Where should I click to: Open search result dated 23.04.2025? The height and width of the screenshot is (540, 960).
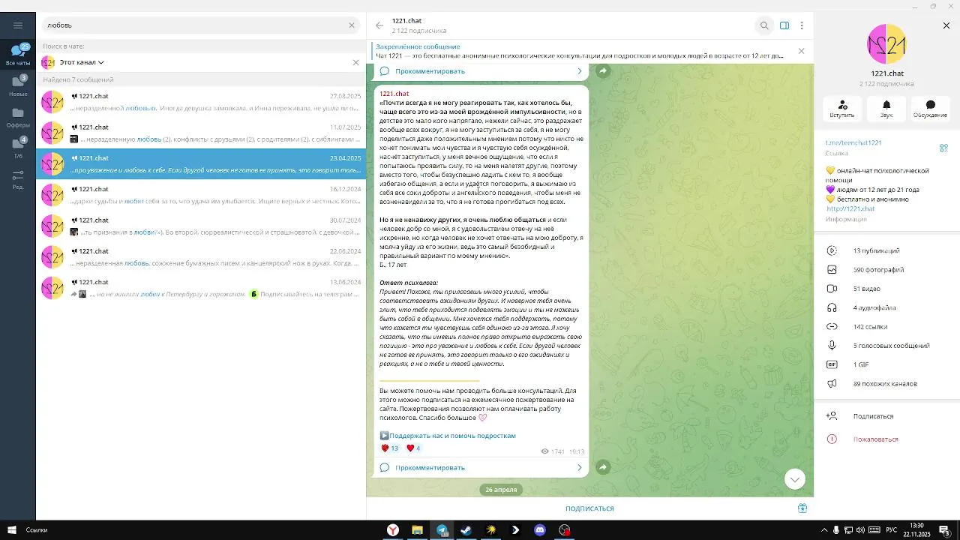coord(201,163)
